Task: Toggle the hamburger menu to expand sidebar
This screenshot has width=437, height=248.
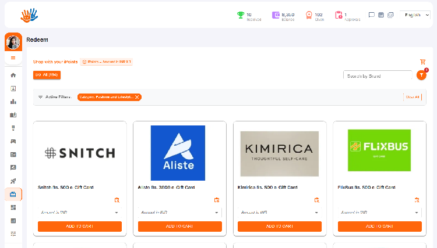Action: pyautogui.click(x=13, y=57)
